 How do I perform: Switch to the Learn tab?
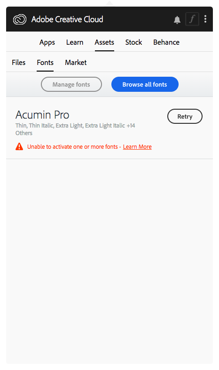pyautogui.click(x=75, y=42)
